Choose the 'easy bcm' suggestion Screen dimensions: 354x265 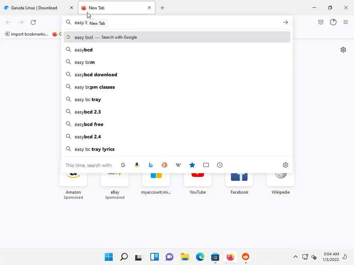coord(177,62)
